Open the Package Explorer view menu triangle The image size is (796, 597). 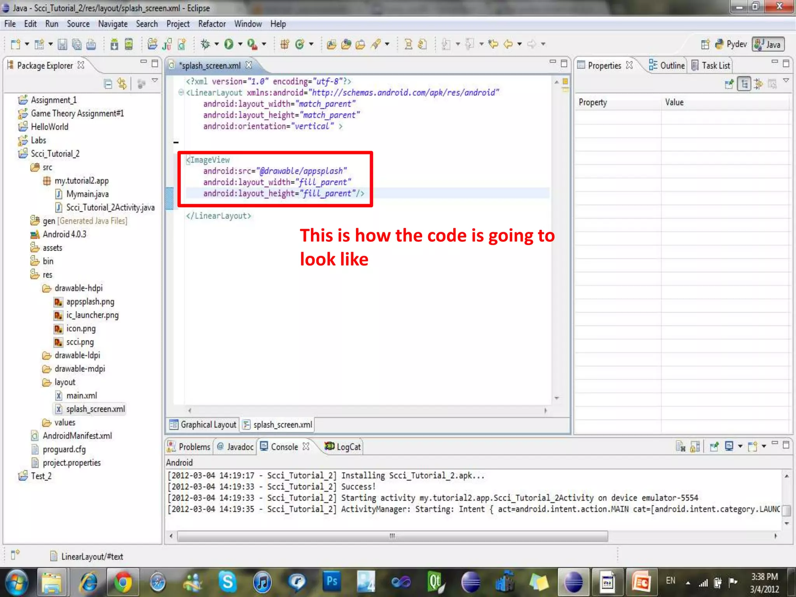(x=155, y=80)
